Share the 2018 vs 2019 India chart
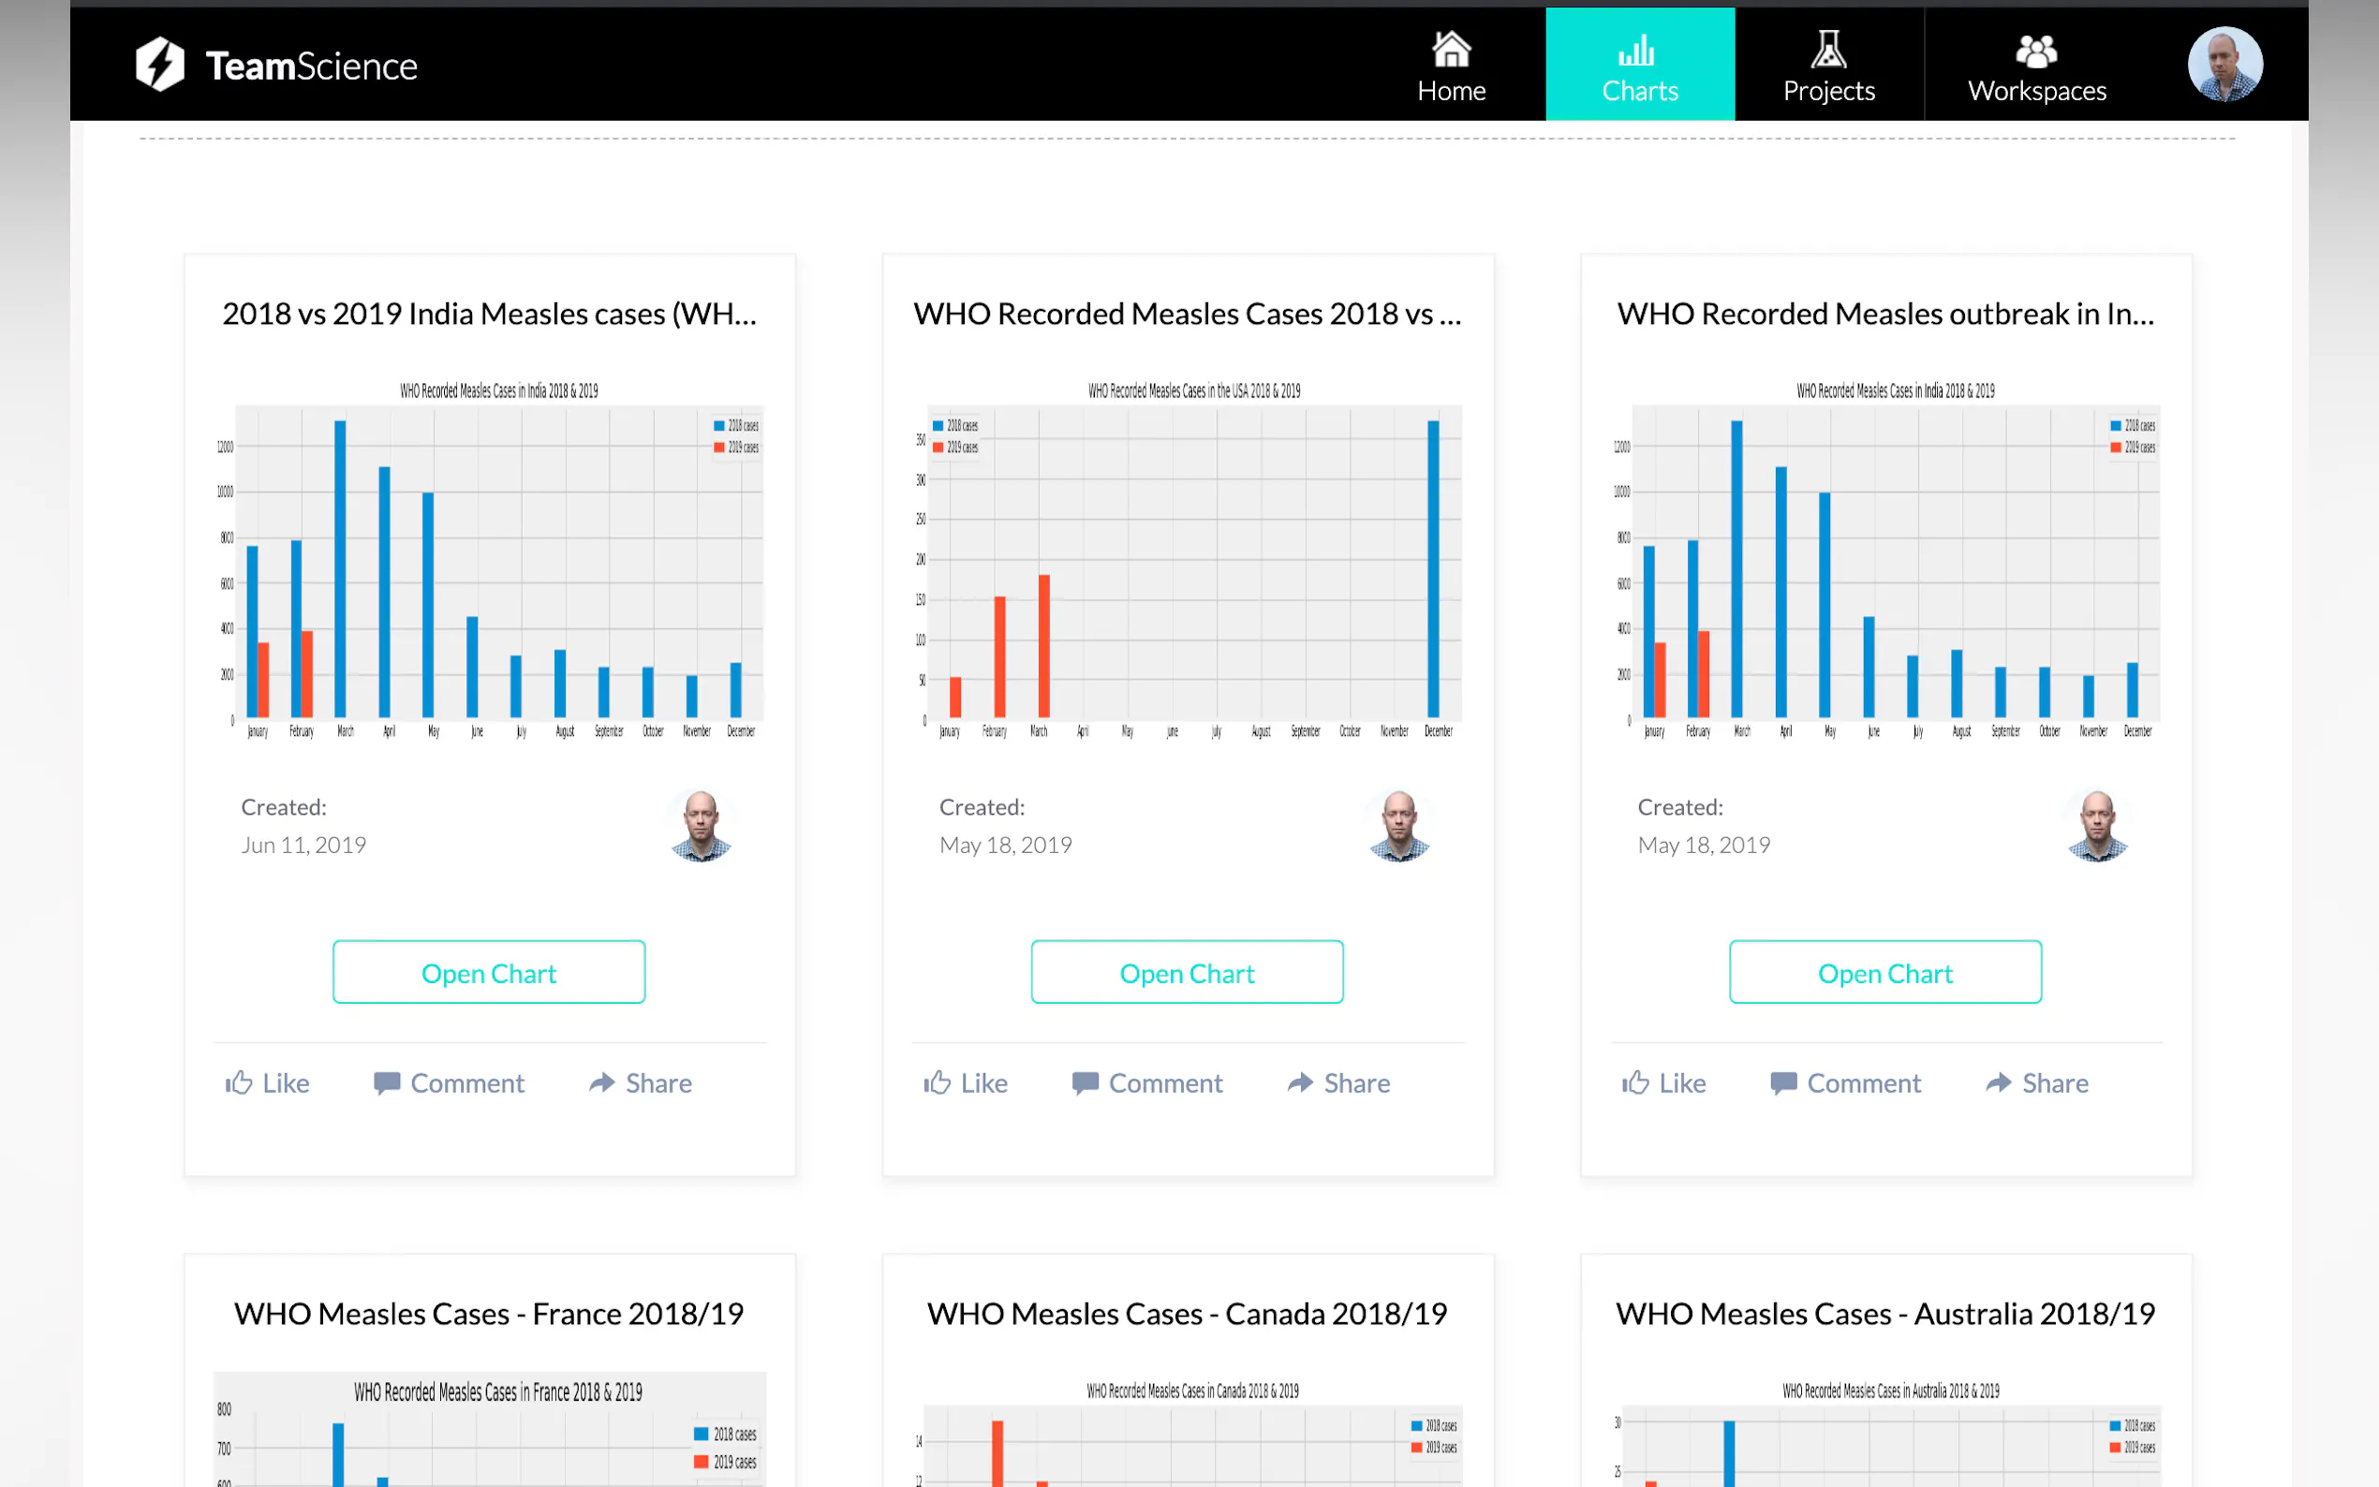This screenshot has width=2379, height=1487. coord(641,1082)
